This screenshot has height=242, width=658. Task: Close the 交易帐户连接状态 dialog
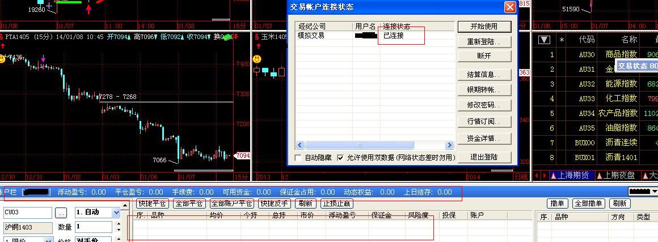pyautogui.click(x=510, y=7)
